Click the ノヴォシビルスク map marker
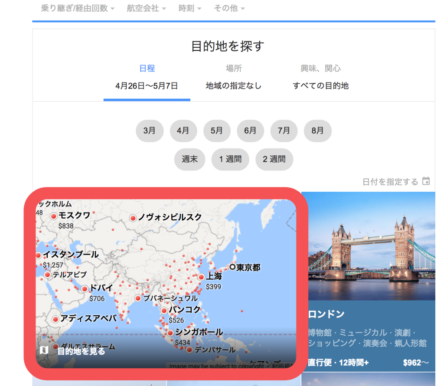Screen dimensions: 444x386 tap(133, 218)
